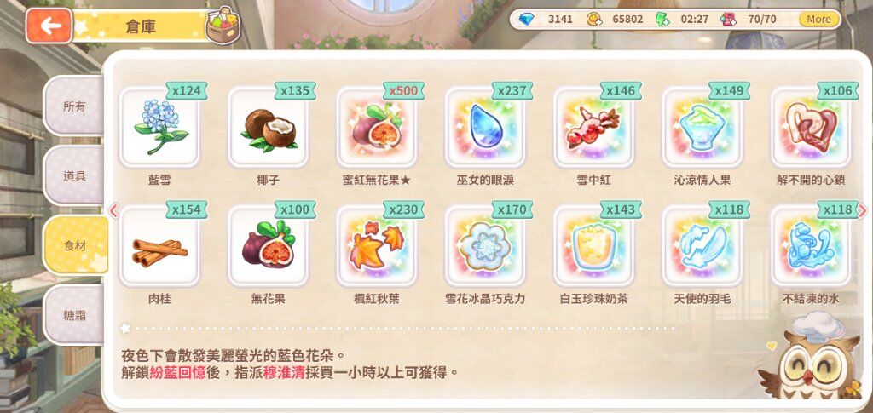Choose the 白玉珍珠奶茶 drink item
Screen dimensions: 873x413
pos(594,246)
